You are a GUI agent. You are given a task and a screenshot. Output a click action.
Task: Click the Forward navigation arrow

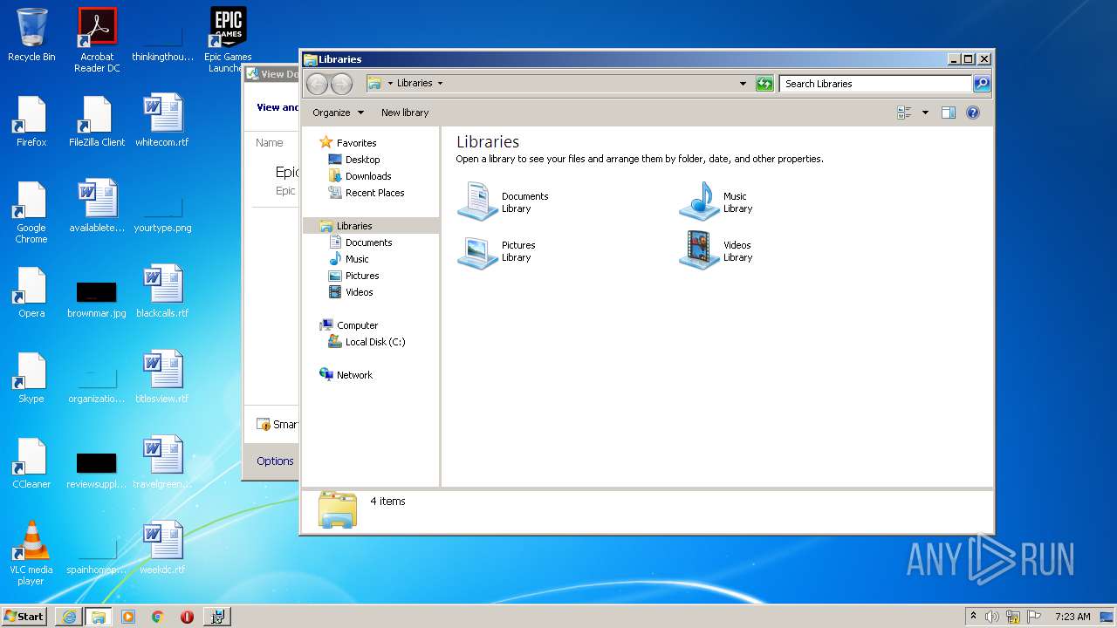point(341,84)
